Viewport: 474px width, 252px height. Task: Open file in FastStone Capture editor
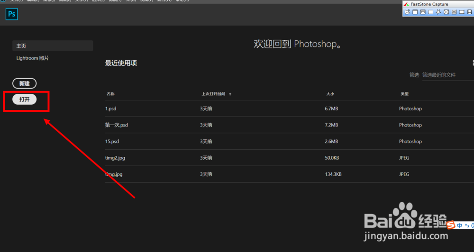(x=407, y=12)
